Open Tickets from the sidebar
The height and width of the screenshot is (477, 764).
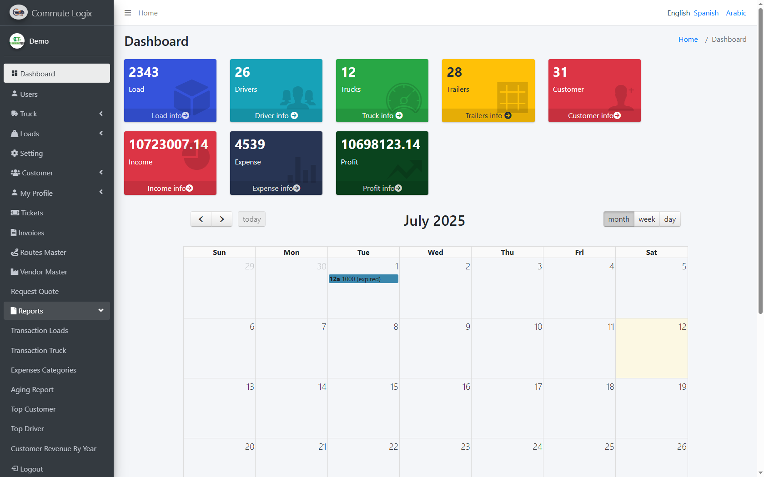[31, 213]
